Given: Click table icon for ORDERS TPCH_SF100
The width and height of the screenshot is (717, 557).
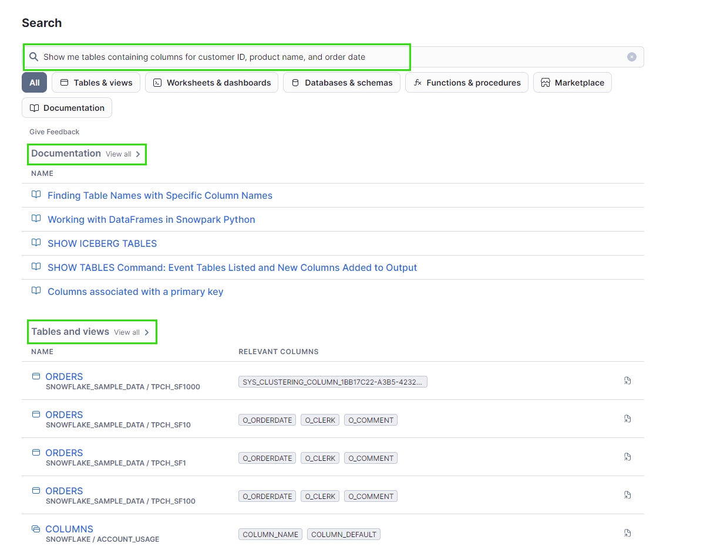Looking at the screenshot, I should click(x=36, y=490).
